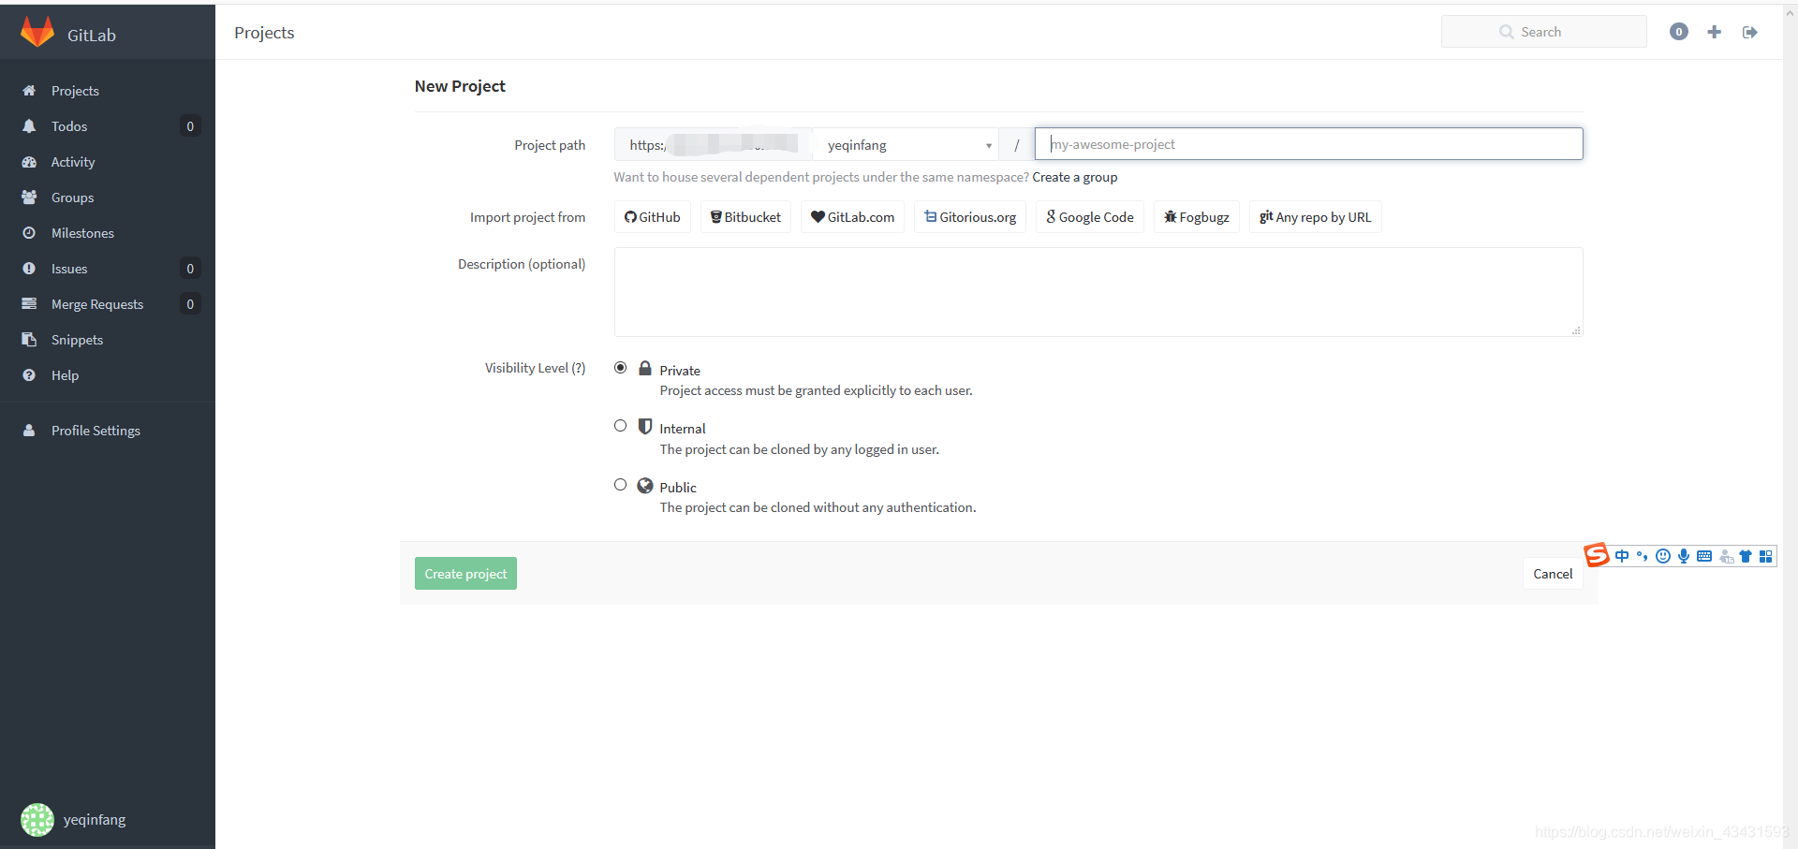This screenshot has height=849, width=1798.
Task: Click Sogou voice input microphone icon
Action: [x=1684, y=556]
